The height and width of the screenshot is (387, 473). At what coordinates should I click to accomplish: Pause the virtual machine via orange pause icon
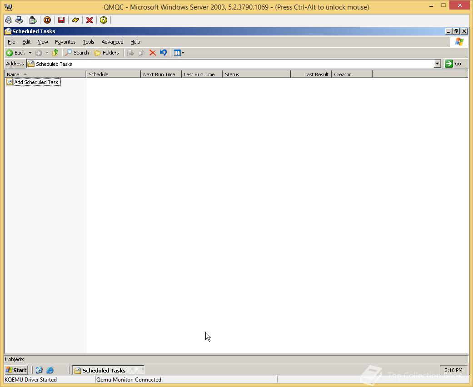47,20
